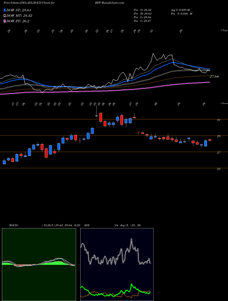The image size is (228, 301).
Task: Click the 31 price axis label
Action: [218, 120]
